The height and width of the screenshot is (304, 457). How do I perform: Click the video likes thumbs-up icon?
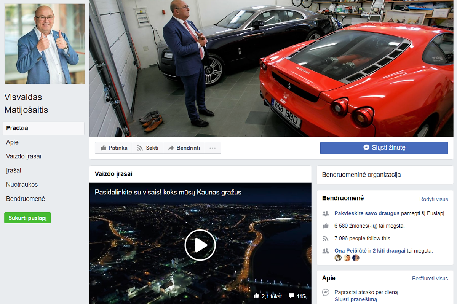pyautogui.click(x=256, y=296)
